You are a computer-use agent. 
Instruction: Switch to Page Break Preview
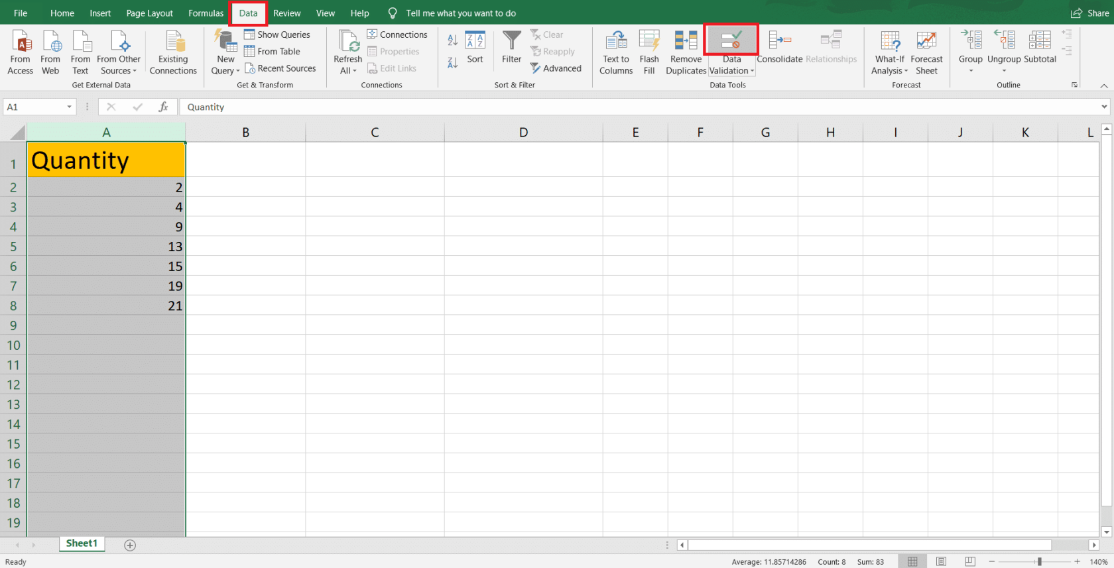coord(970,561)
